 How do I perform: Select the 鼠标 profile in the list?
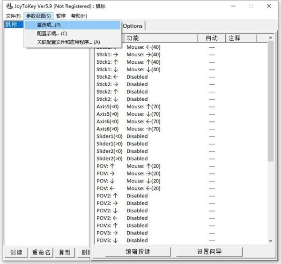tap(14, 24)
